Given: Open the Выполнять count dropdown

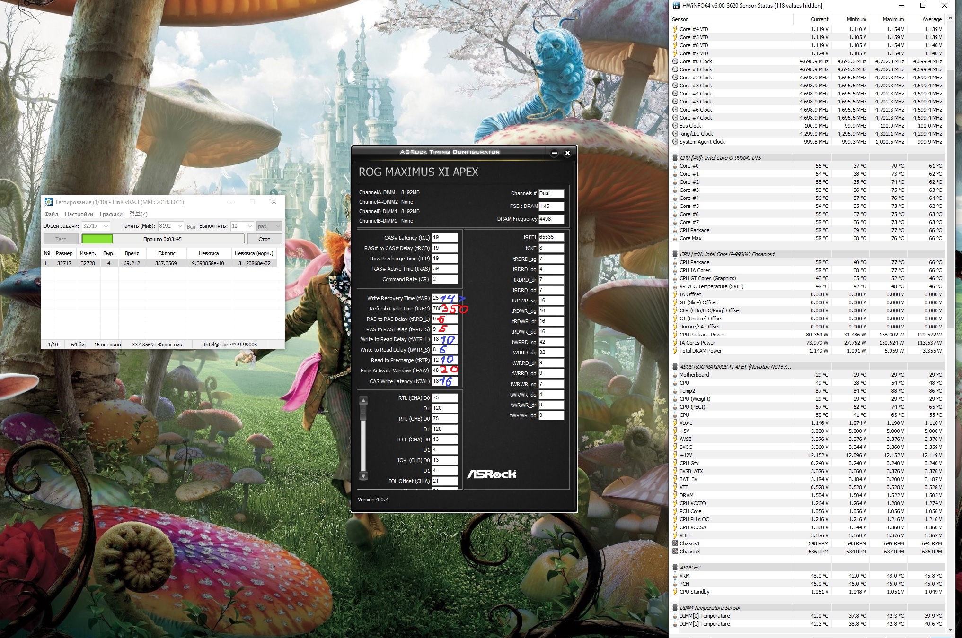Looking at the screenshot, I should 249,226.
